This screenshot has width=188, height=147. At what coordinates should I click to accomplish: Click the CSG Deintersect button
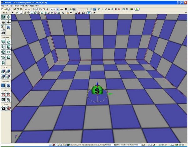coord(8,77)
